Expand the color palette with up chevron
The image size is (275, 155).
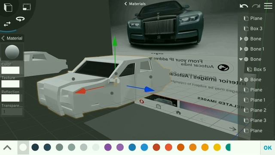pyautogui.click(x=7, y=147)
